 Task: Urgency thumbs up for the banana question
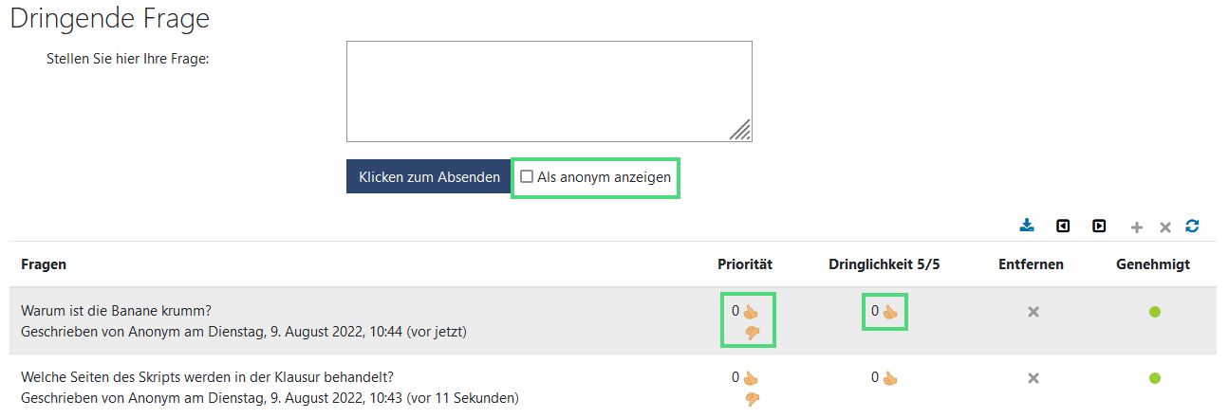890,311
